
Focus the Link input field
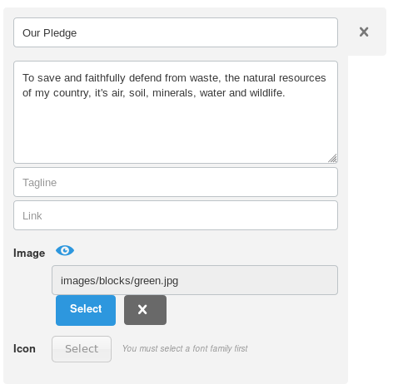pyautogui.click(x=176, y=215)
